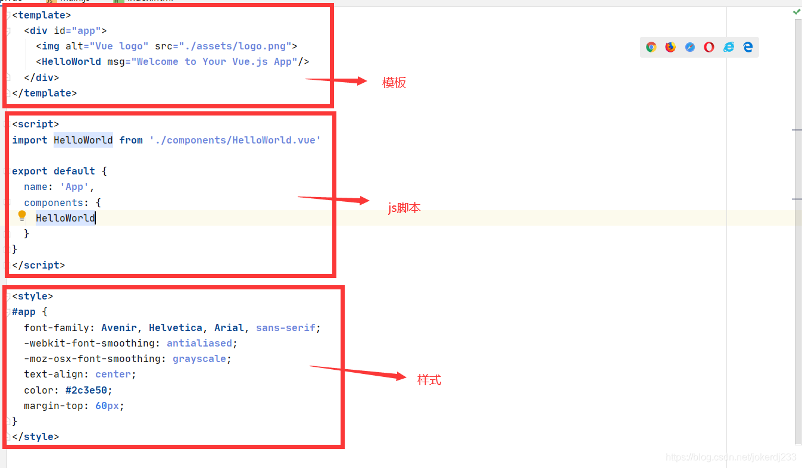Open preview in Chrome browser icon

tap(651, 47)
